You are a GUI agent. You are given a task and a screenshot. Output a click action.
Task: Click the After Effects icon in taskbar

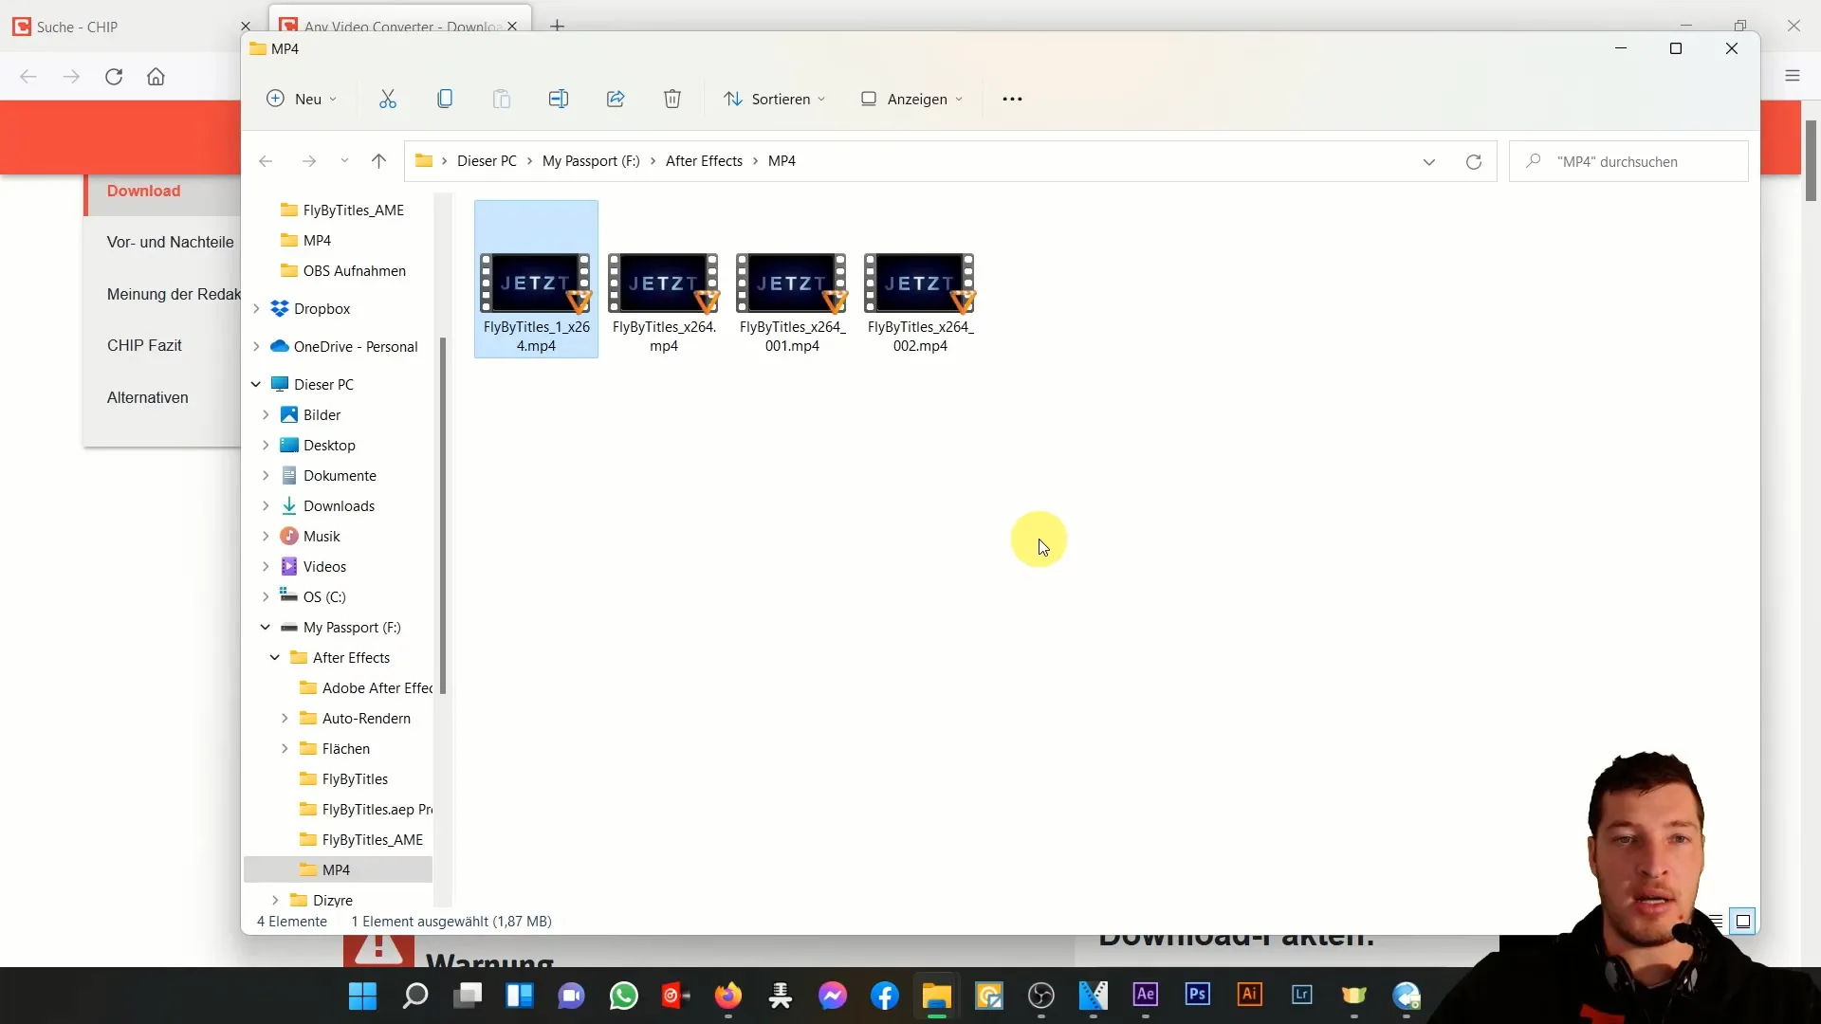tap(1146, 996)
